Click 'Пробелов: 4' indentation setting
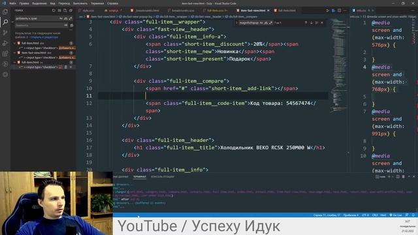The width and height of the screenshot is (418, 235). [351, 215]
